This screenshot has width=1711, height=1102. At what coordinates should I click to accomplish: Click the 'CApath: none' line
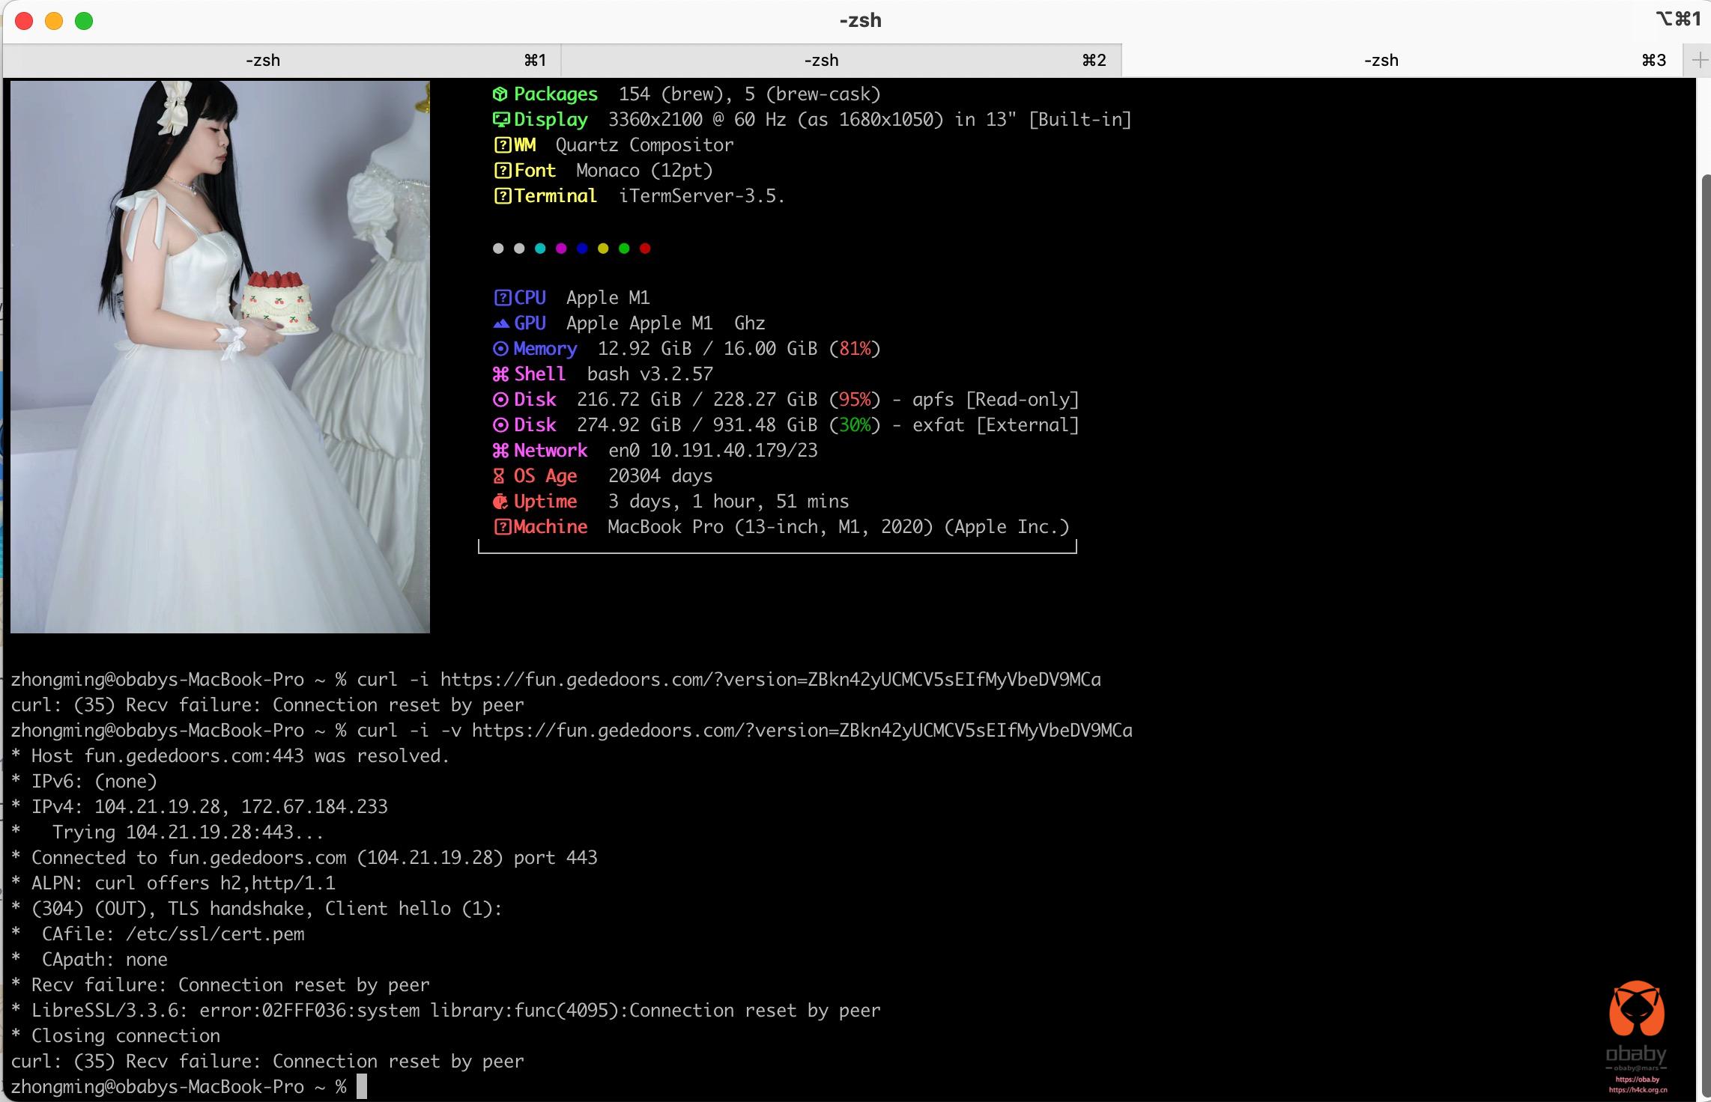[105, 960]
